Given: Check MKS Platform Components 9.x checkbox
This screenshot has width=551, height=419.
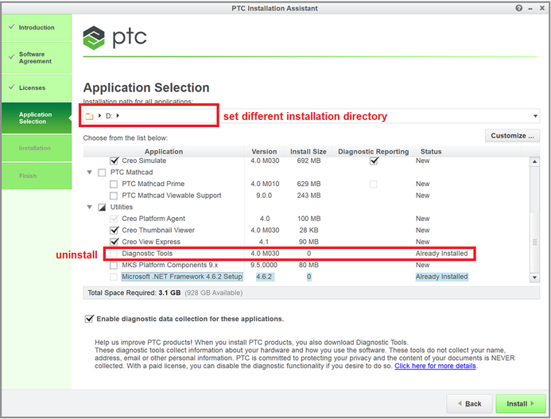Looking at the screenshot, I should tap(114, 266).
